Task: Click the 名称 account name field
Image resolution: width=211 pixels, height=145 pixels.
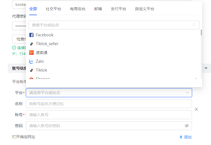Action: [x=109, y=104]
